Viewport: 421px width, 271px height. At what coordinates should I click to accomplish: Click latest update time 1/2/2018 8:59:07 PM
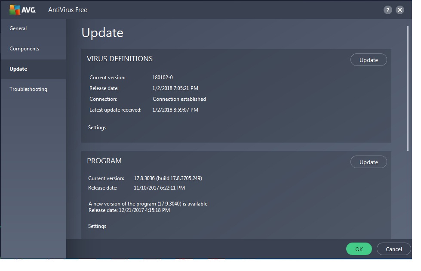click(x=175, y=110)
